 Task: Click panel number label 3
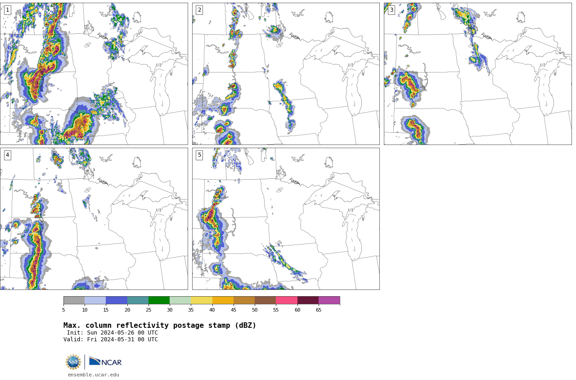tap(391, 10)
